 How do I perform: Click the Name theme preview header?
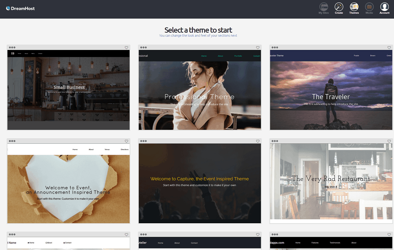[68, 243]
